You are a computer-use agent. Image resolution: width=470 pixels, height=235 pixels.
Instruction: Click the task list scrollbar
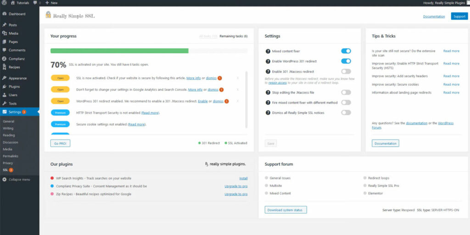tap(246, 100)
